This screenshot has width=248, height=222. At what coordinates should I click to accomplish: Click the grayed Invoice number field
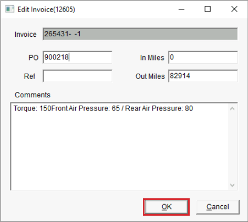(140, 34)
